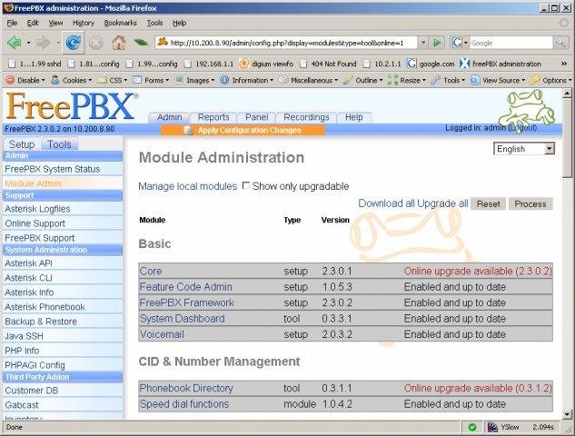Click the Upgrade all link
Image resolution: width=575 pixels, height=436 pixels.
coord(442,203)
